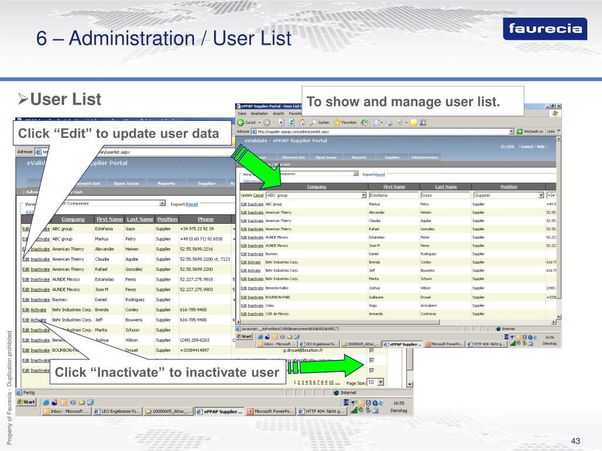602x451 pixels.
Task: Click the Excel export link in back window
Action: pos(192,204)
